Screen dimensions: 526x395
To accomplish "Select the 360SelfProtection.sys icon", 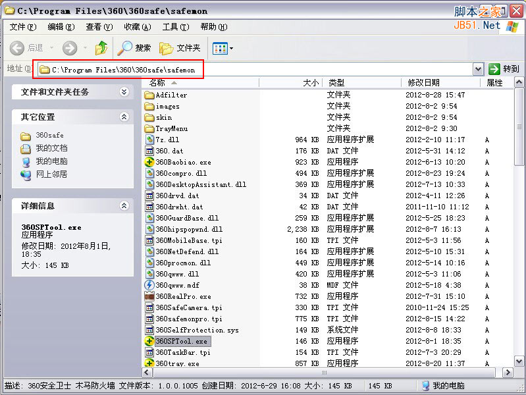I will (x=149, y=330).
